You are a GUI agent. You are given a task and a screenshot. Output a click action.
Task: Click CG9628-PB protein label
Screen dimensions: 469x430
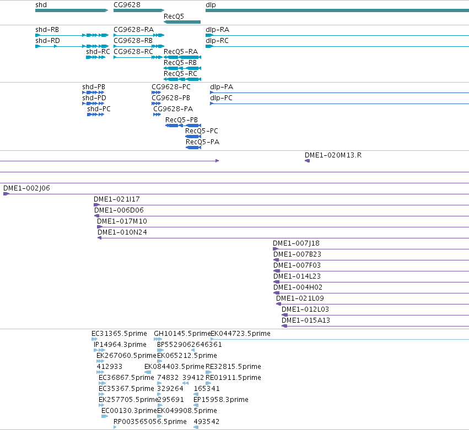pyautogui.click(x=171, y=98)
